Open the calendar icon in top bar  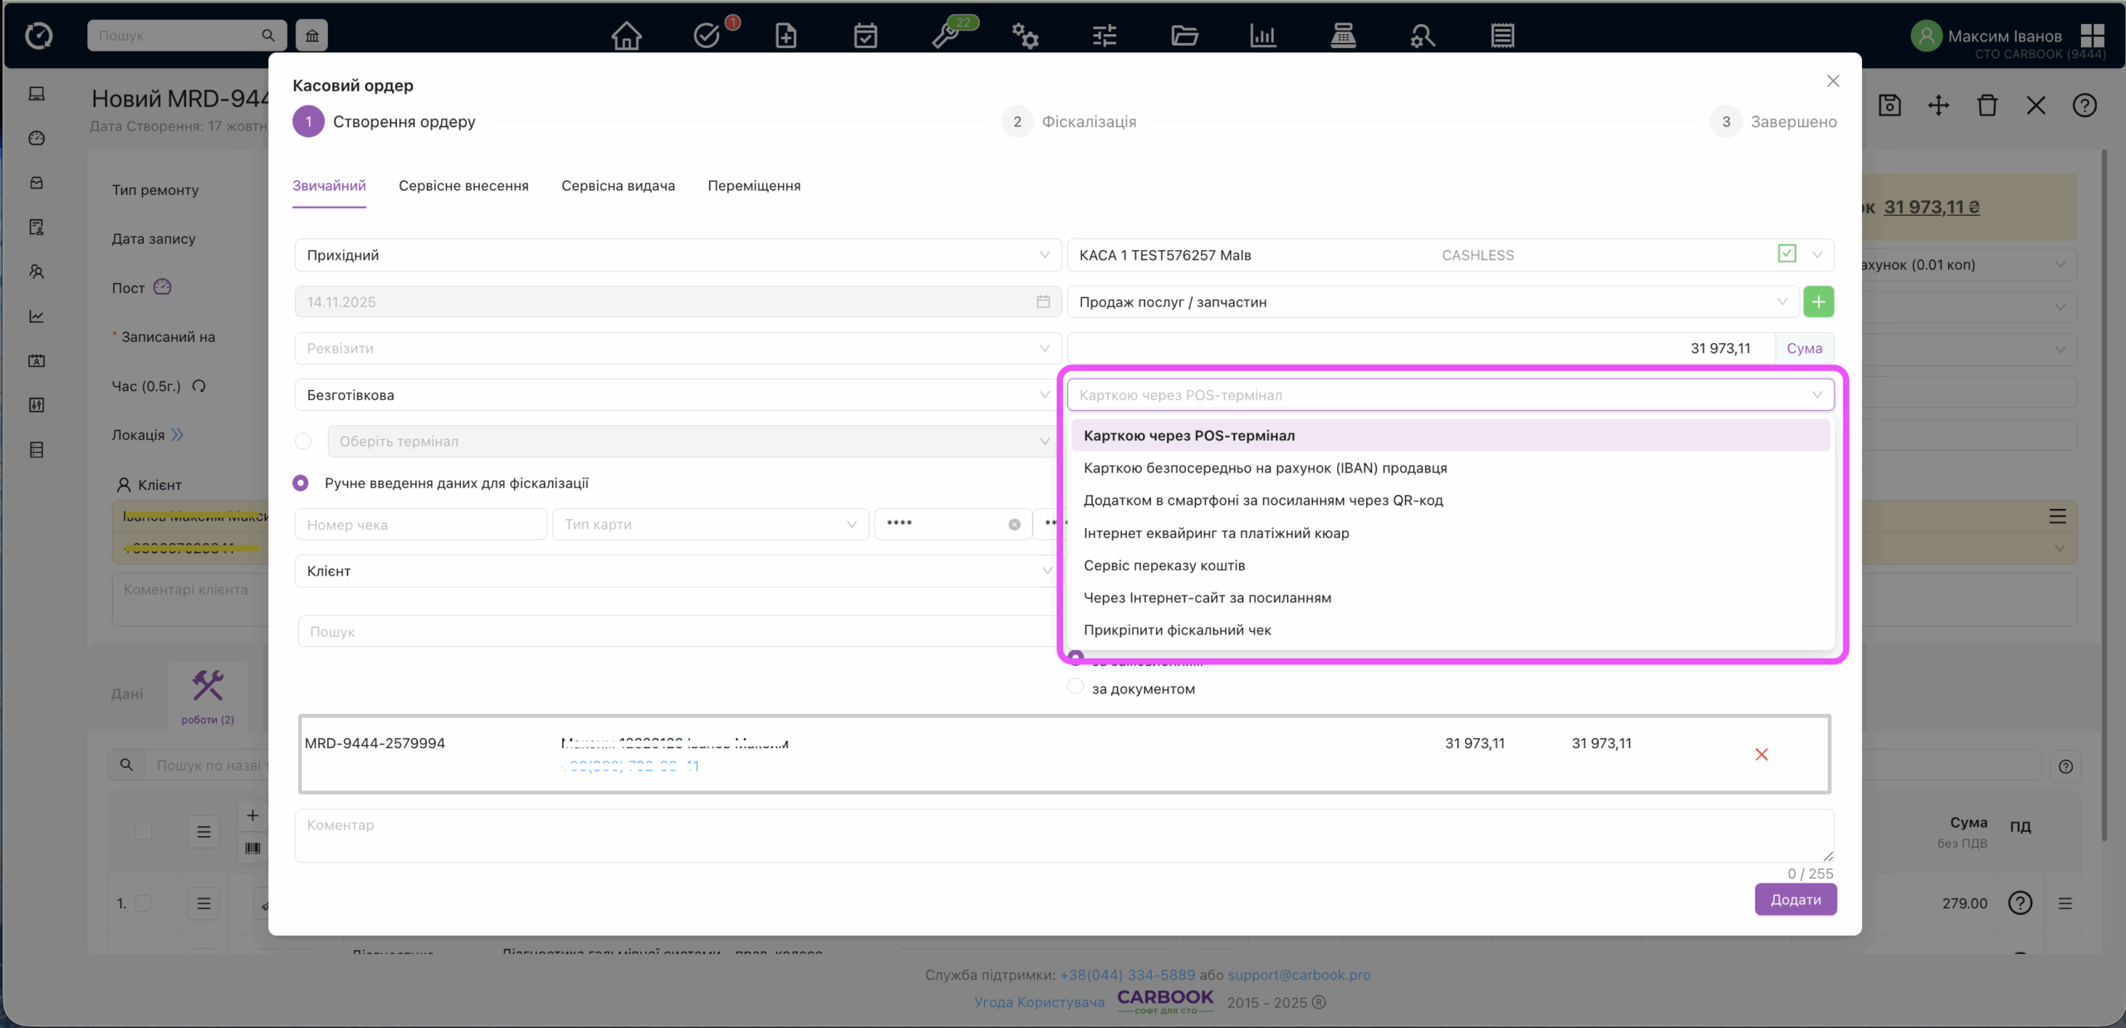[x=865, y=36]
